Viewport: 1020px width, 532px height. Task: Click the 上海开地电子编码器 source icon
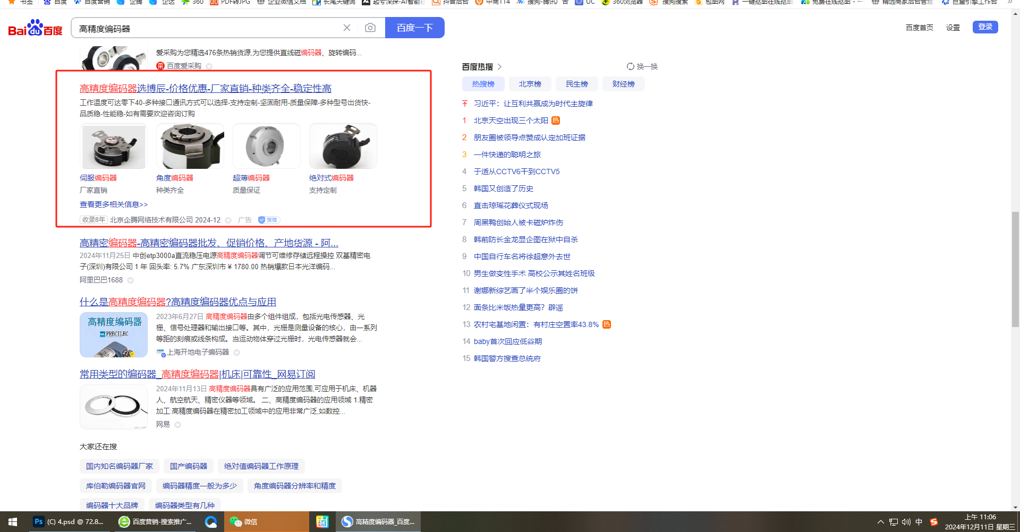[x=161, y=353]
